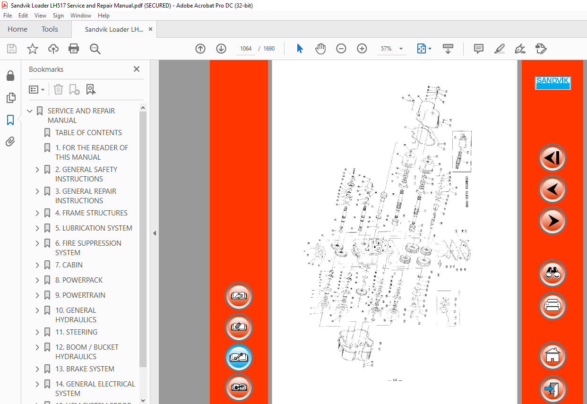Click the binoculars search button
Viewport: 587px width, 404px height.
point(552,274)
